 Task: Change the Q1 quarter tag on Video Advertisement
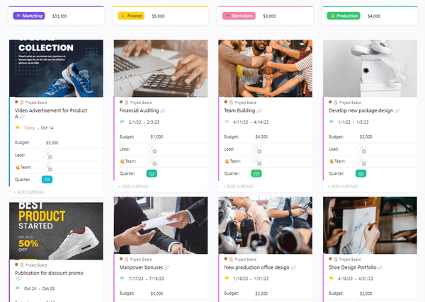[x=47, y=180]
